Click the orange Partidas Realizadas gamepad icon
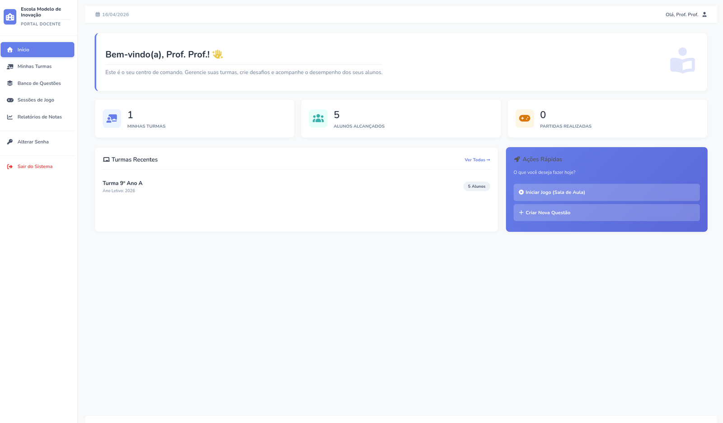The height and width of the screenshot is (423, 723). click(525, 118)
